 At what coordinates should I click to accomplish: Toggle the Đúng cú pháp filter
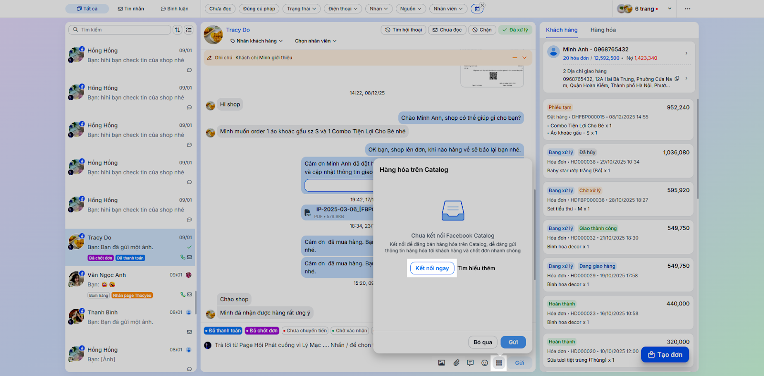[x=259, y=9]
